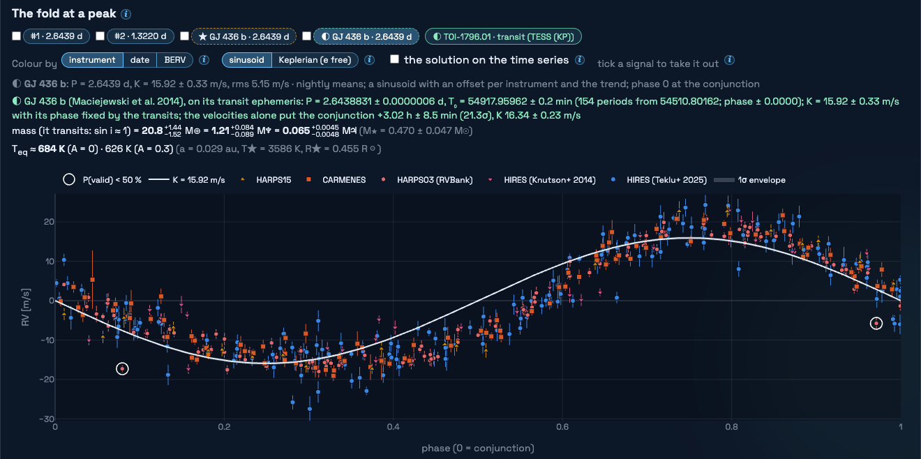Select the ◐ GJ 436 b · 2.6439 d chip

coord(366,36)
